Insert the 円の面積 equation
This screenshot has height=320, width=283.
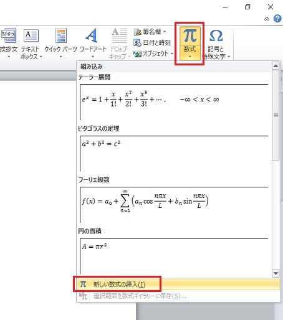(x=174, y=256)
